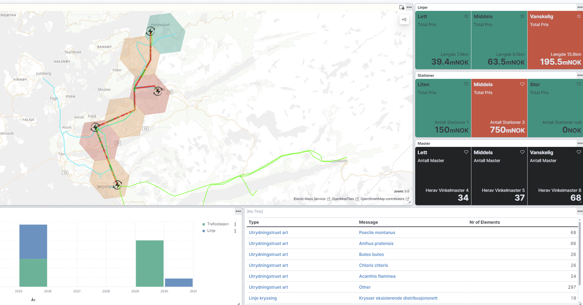583x305 pixels.
Task: Click the Jørpeland substation icon on map
Action: click(118, 185)
